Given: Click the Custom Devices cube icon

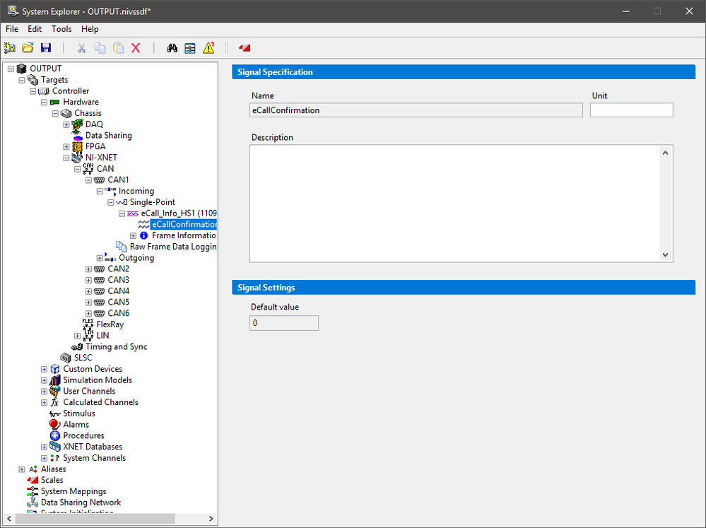Looking at the screenshot, I should point(55,369).
